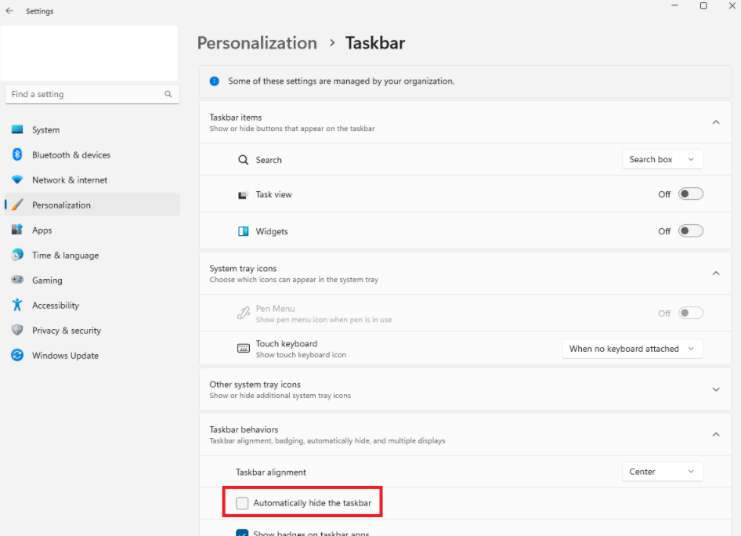Image resolution: width=741 pixels, height=536 pixels.
Task: Go to Gaming settings
Action: pos(92,280)
